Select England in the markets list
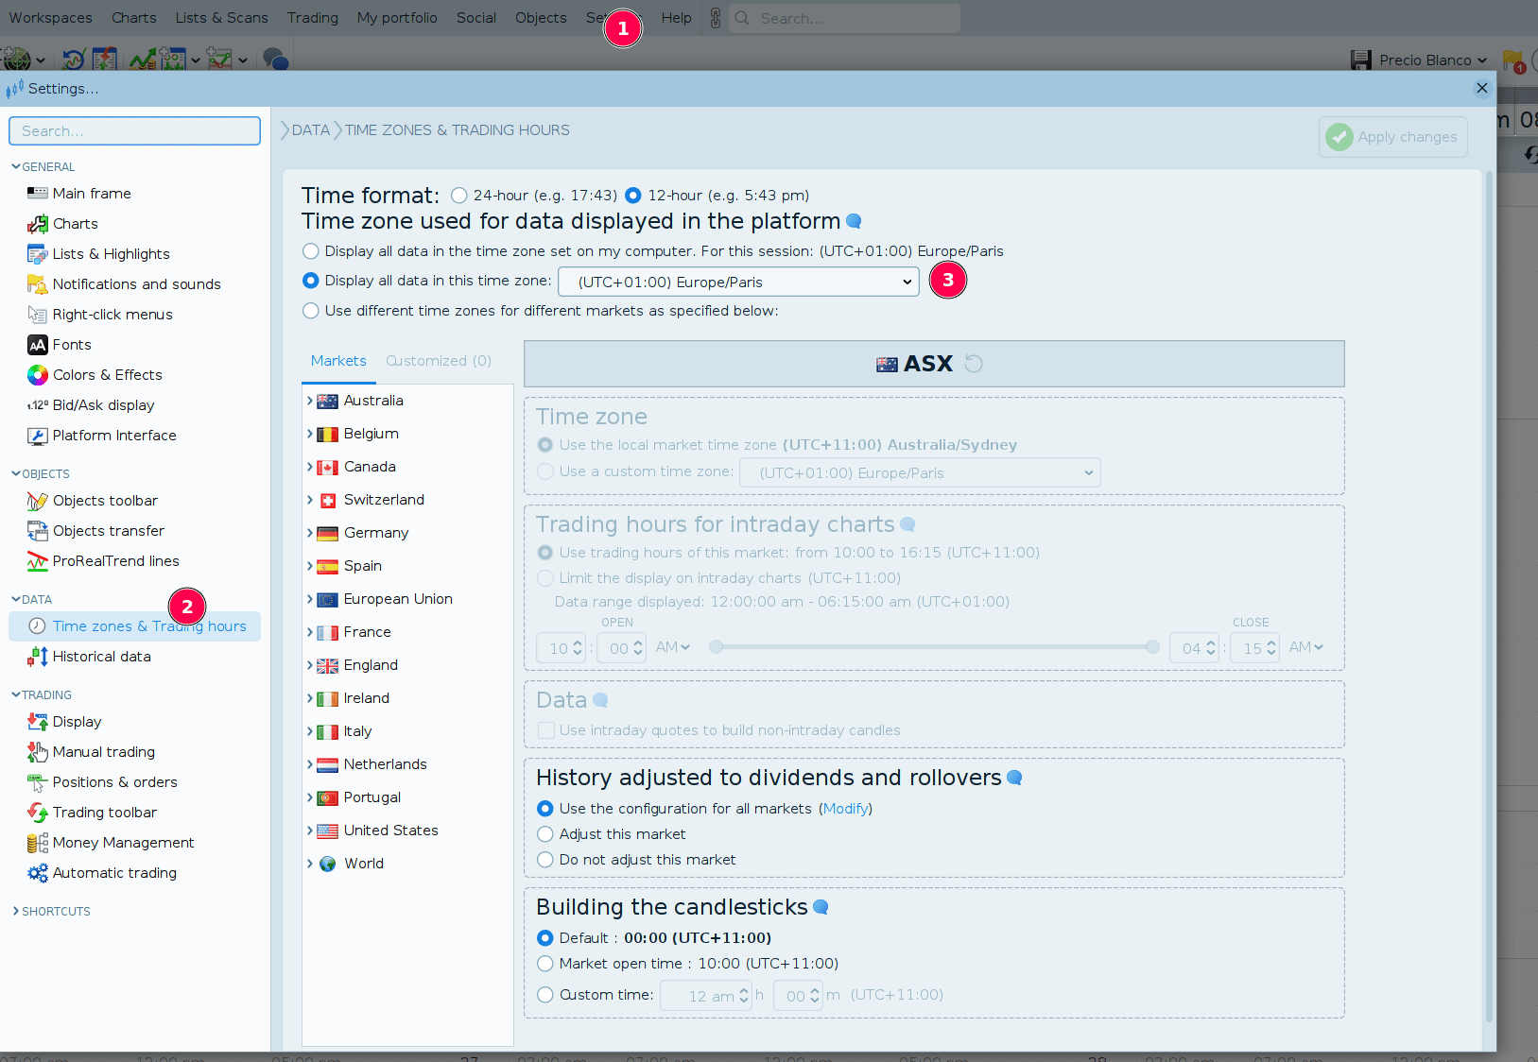Viewport: 1538px width, 1062px height. click(x=371, y=665)
